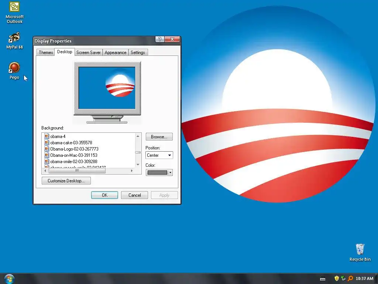Open the Start menu orb
Viewport: 378px width, 284px height.
click(9, 279)
